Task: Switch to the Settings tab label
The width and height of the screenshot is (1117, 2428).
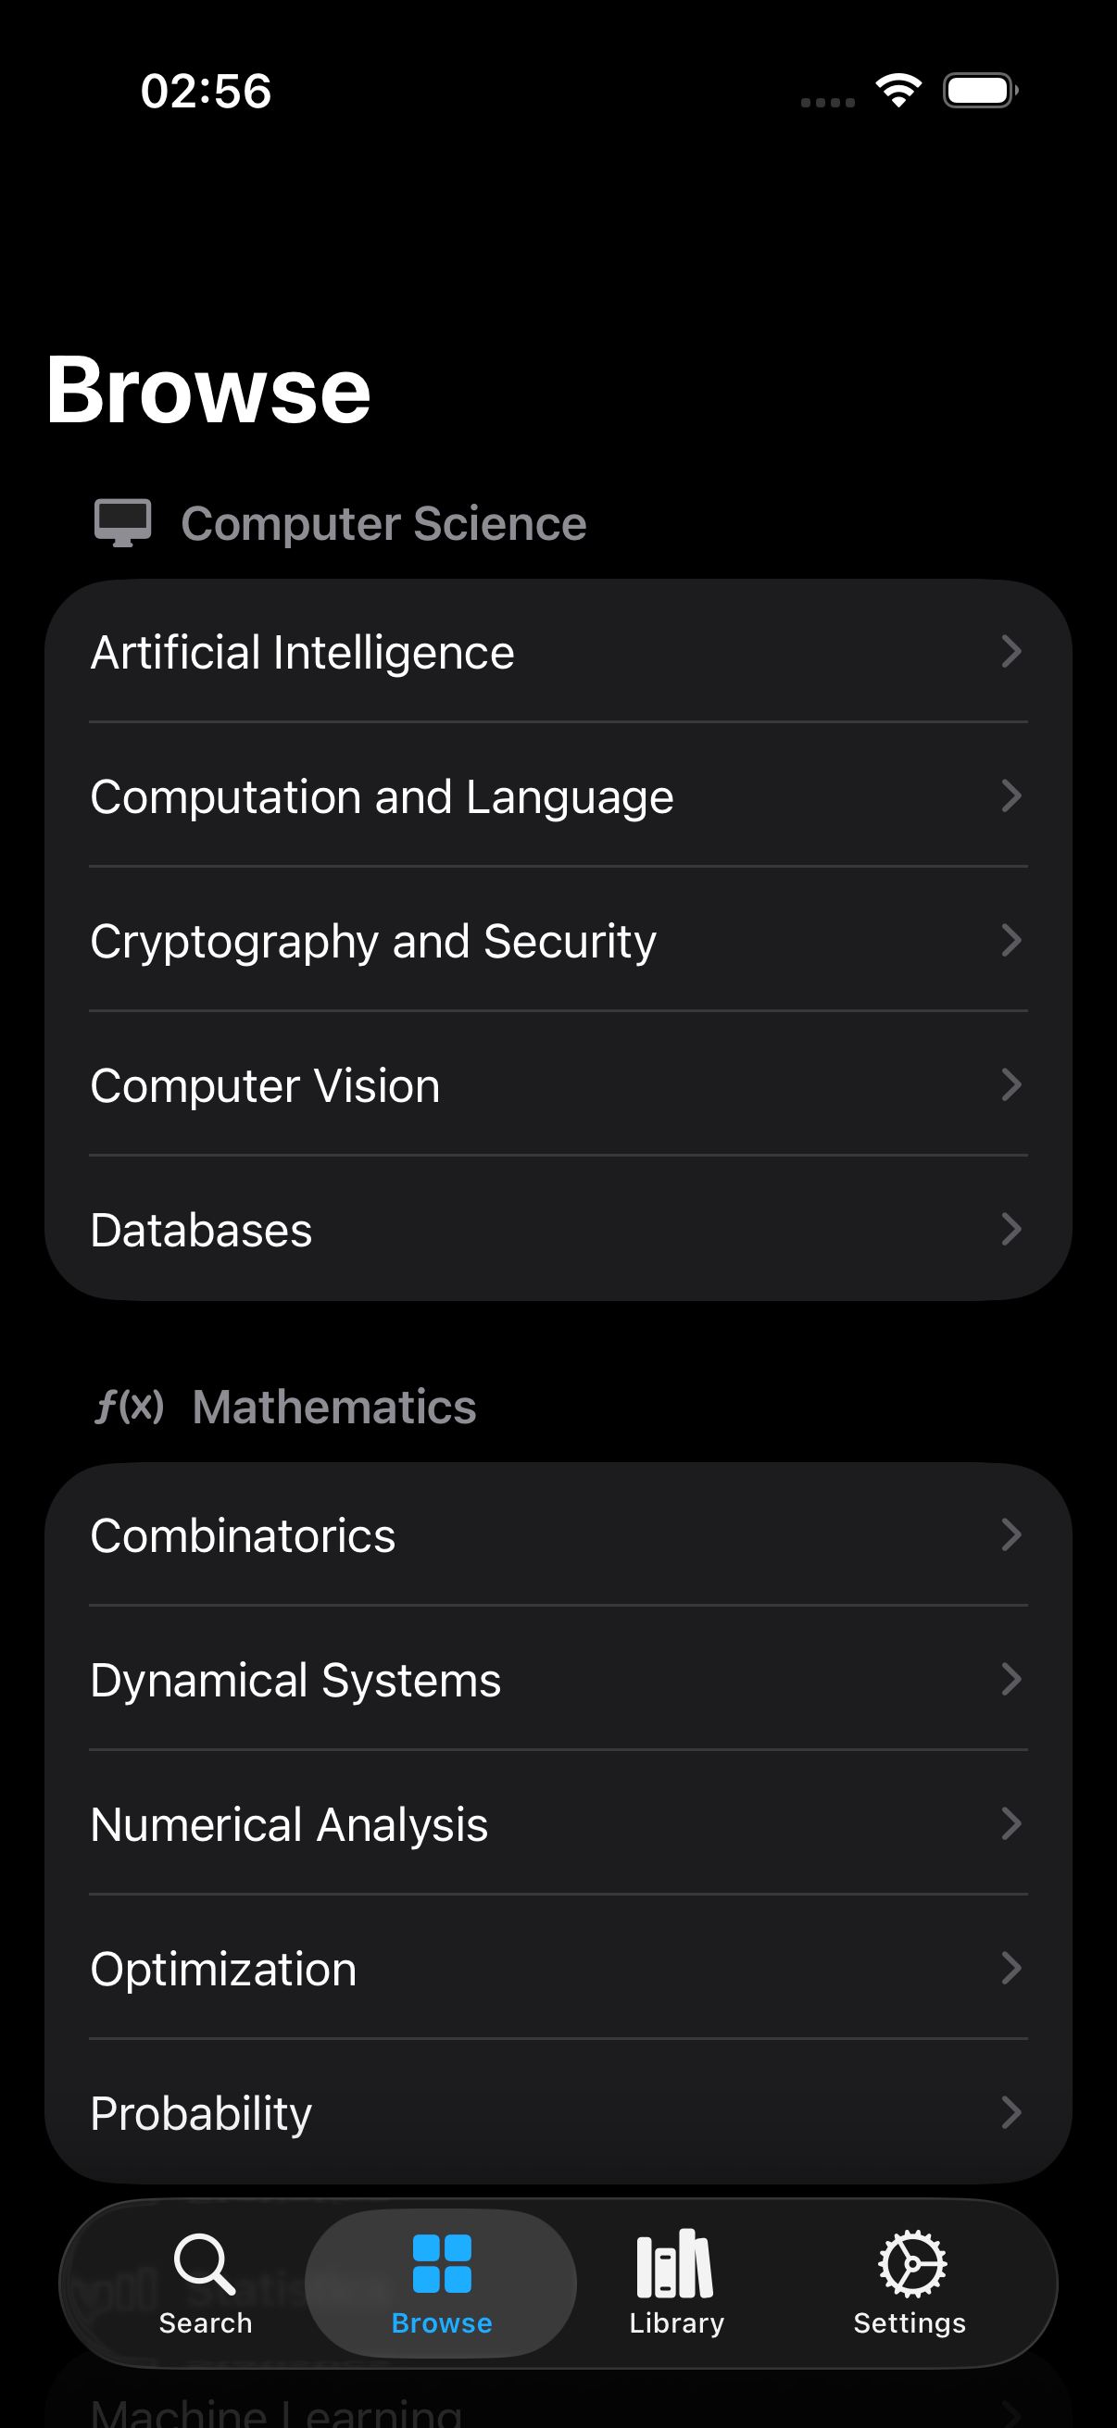Action: pos(910,2323)
